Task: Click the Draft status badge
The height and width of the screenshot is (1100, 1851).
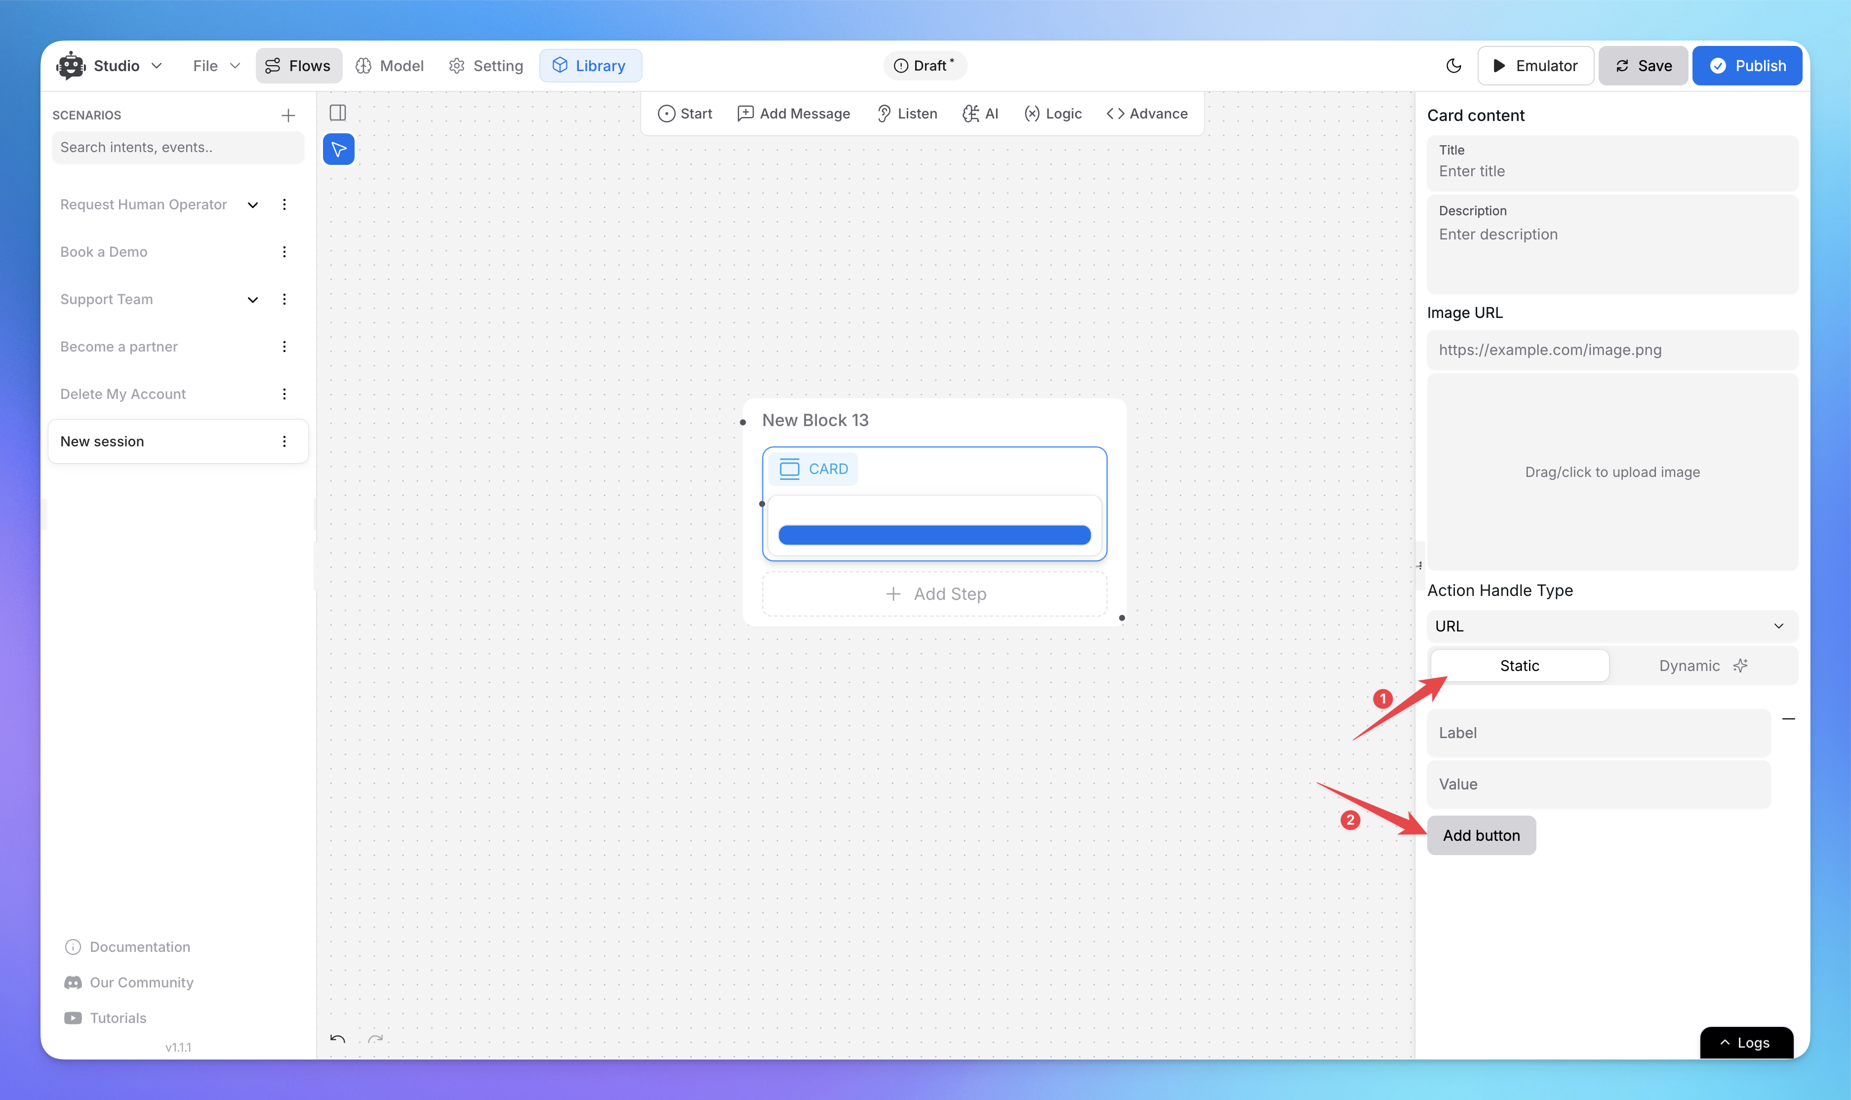Action: (925, 65)
